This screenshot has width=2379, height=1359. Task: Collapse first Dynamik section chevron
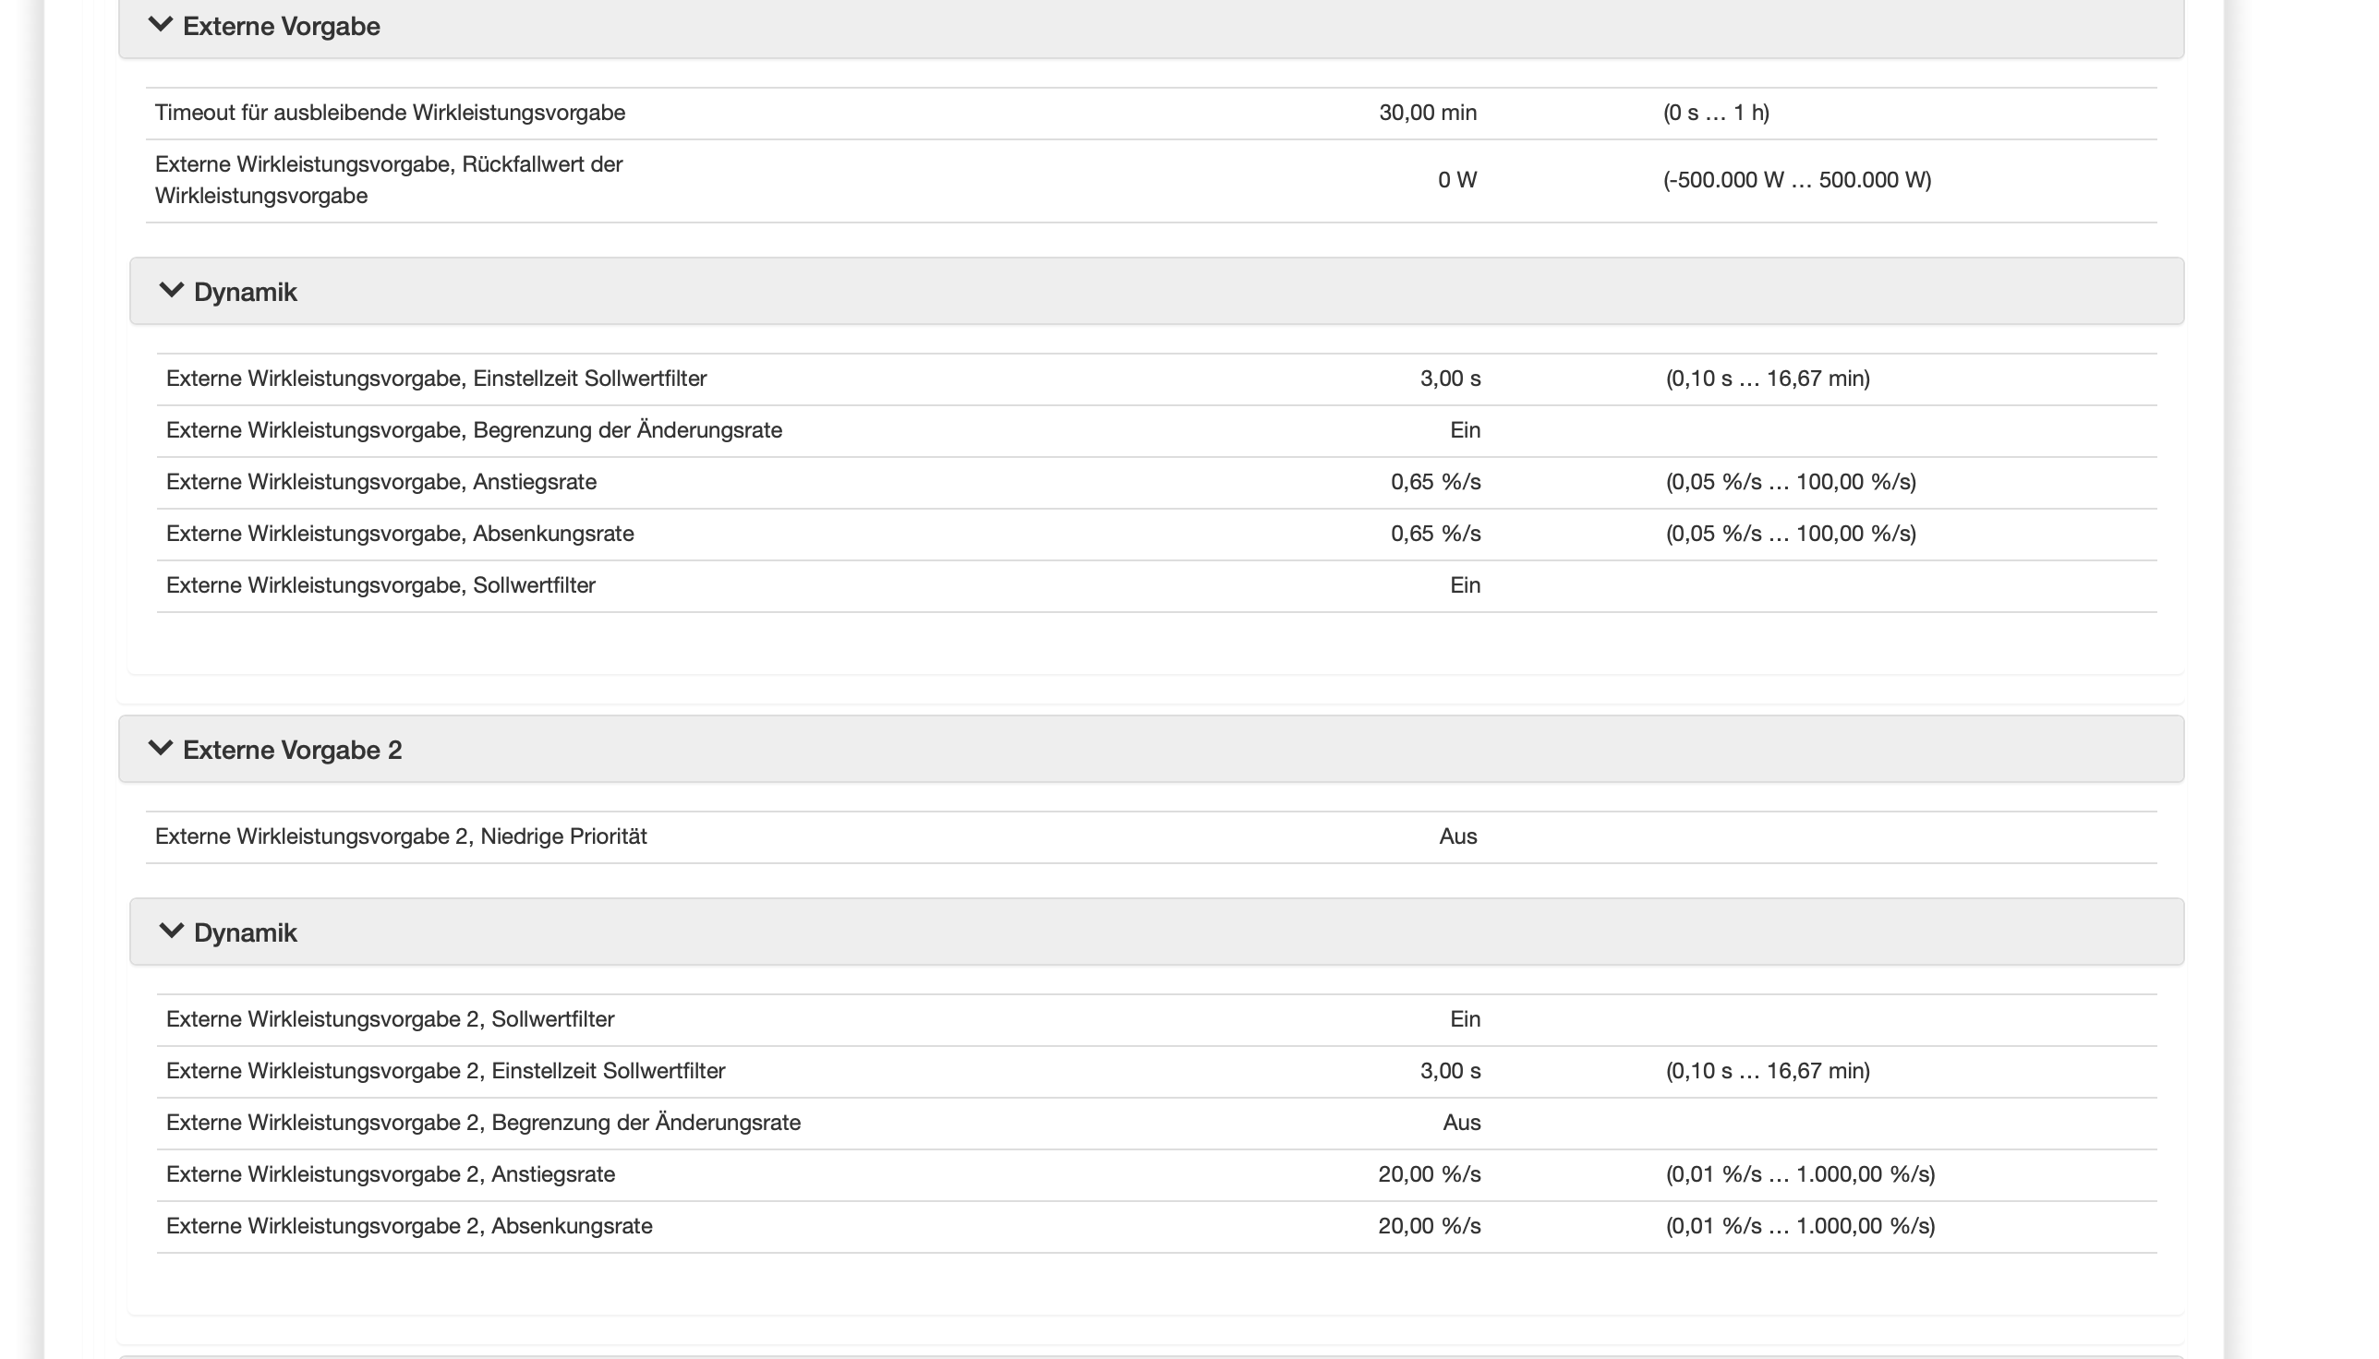(x=172, y=290)
